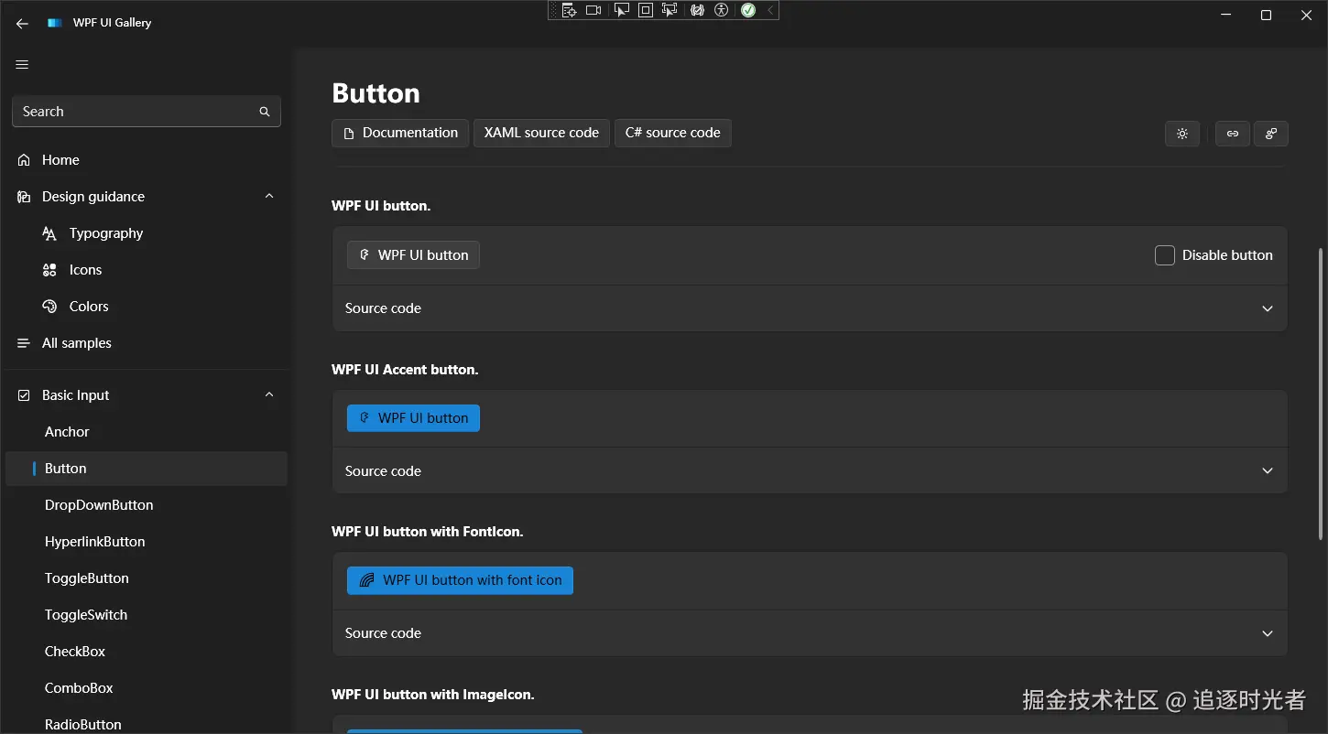Click the person feedback icon button
The image size is (1328, 734).
(x=1271, y=134)
